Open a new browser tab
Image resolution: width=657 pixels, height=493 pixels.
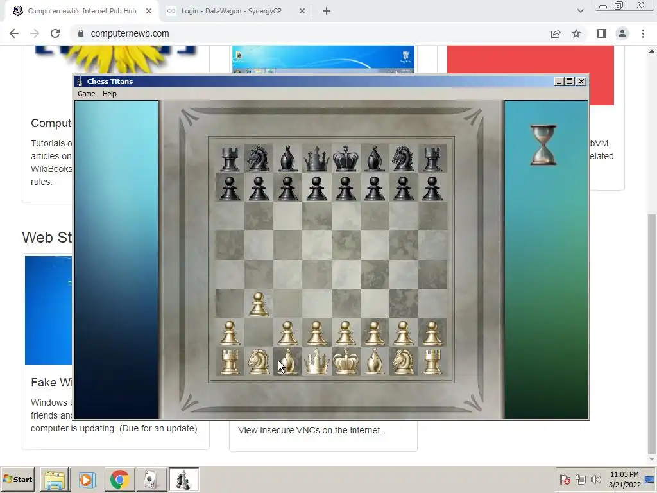point(327,11)
